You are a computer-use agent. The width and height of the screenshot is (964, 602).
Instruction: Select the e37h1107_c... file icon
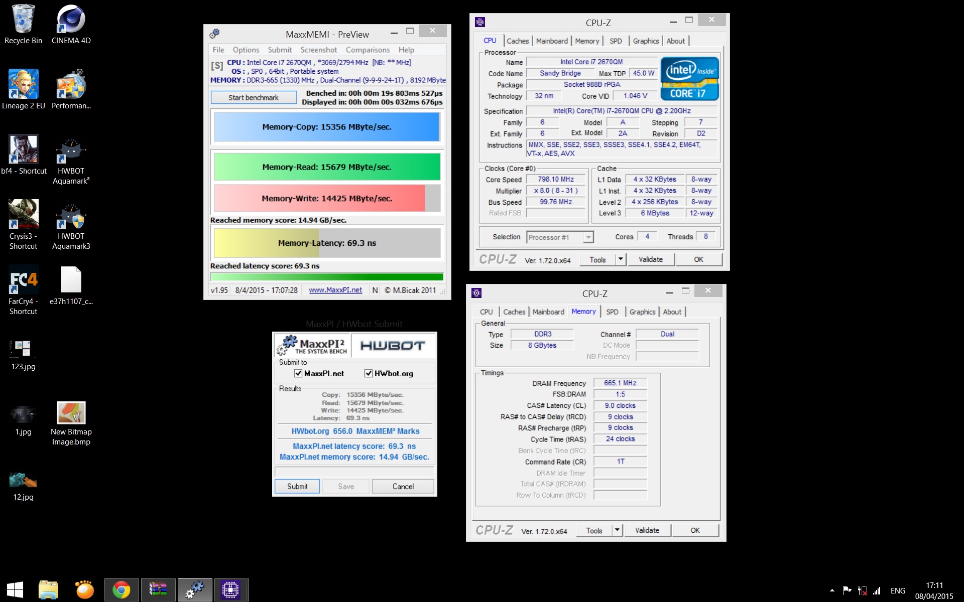pos(71,279)
